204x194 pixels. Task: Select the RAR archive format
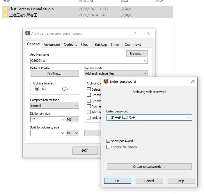click(x=37, y=89)
